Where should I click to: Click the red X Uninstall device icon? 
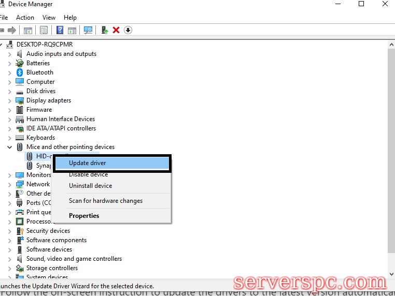click(x=116, y=30)
